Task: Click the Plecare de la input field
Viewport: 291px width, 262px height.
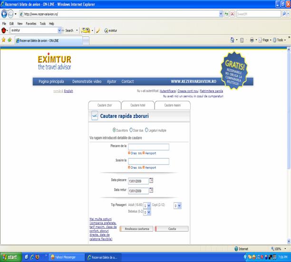Action: tap(148, 147)
